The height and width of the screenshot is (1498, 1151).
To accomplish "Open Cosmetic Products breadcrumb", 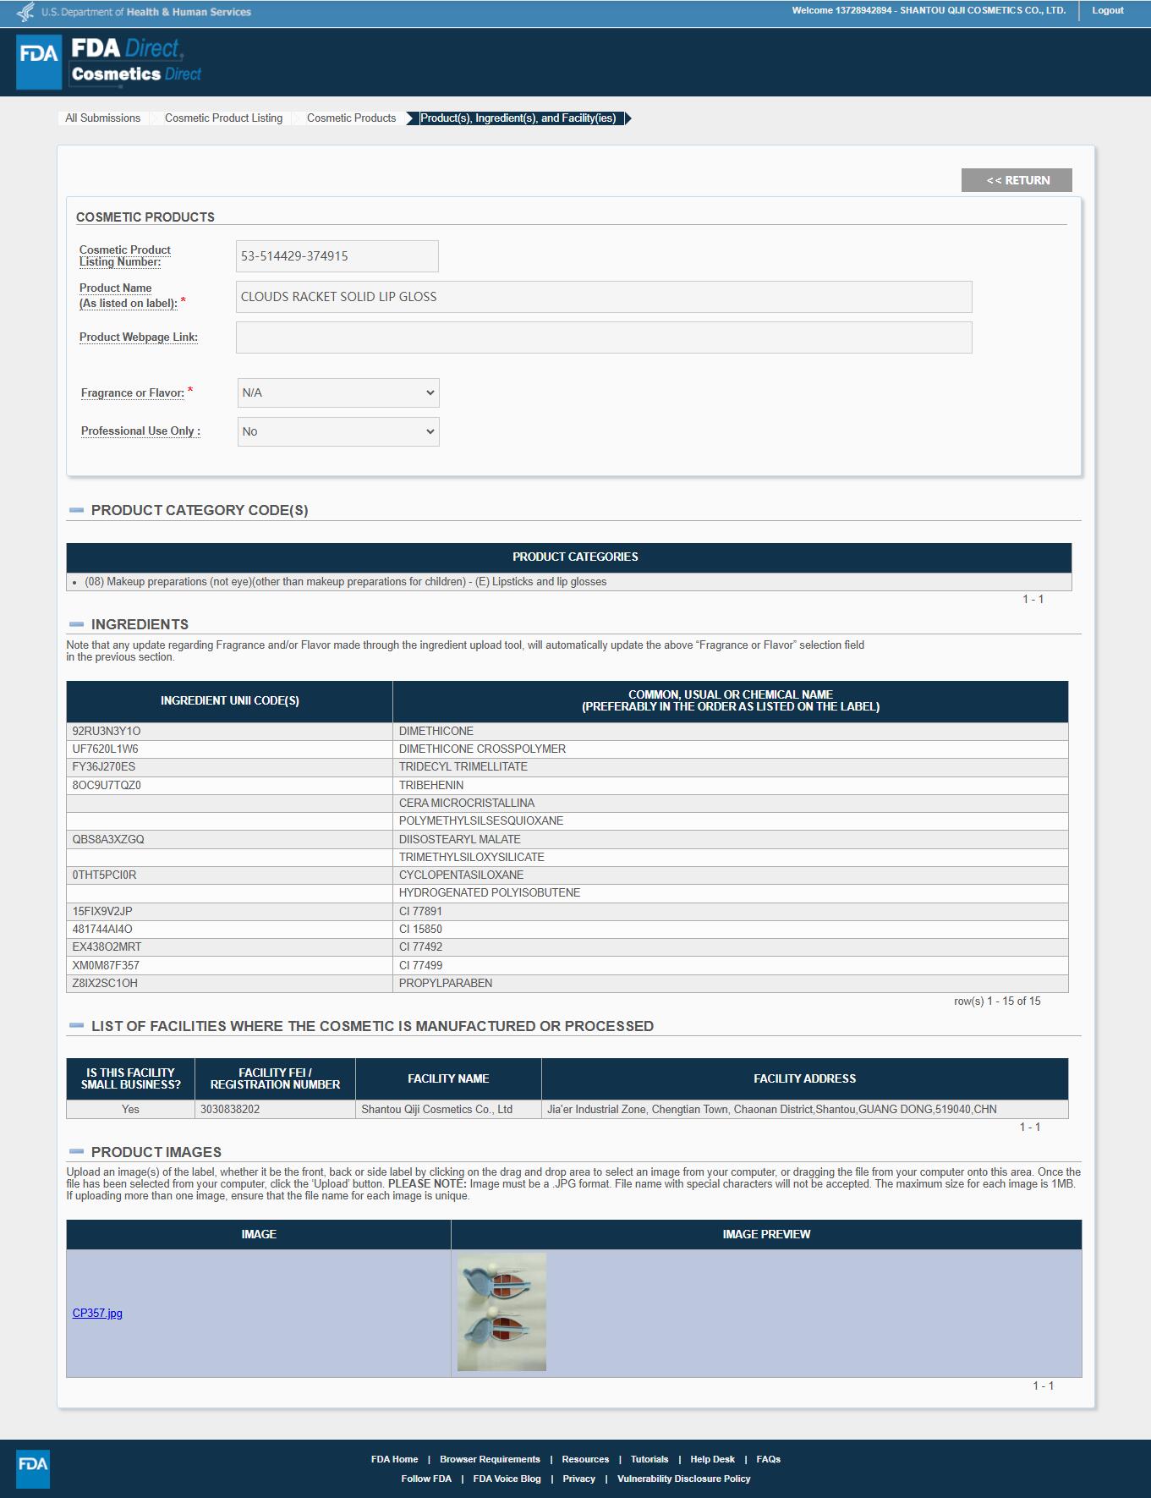I will [351, 118].
